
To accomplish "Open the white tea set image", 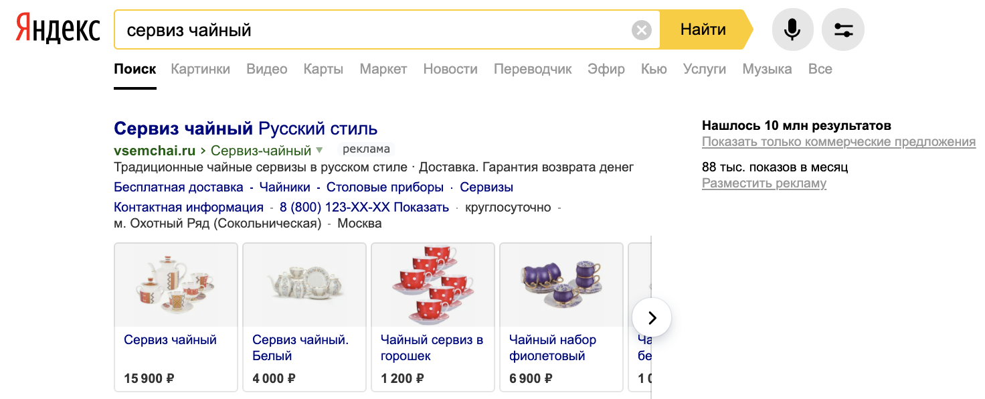I will tap(304, 285).
